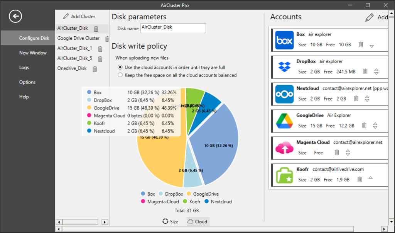The height and width of the screenshot is (233, 395).
Task: Click bottom horizontal scrollbar right arrow
Action: tap(385, 229)
